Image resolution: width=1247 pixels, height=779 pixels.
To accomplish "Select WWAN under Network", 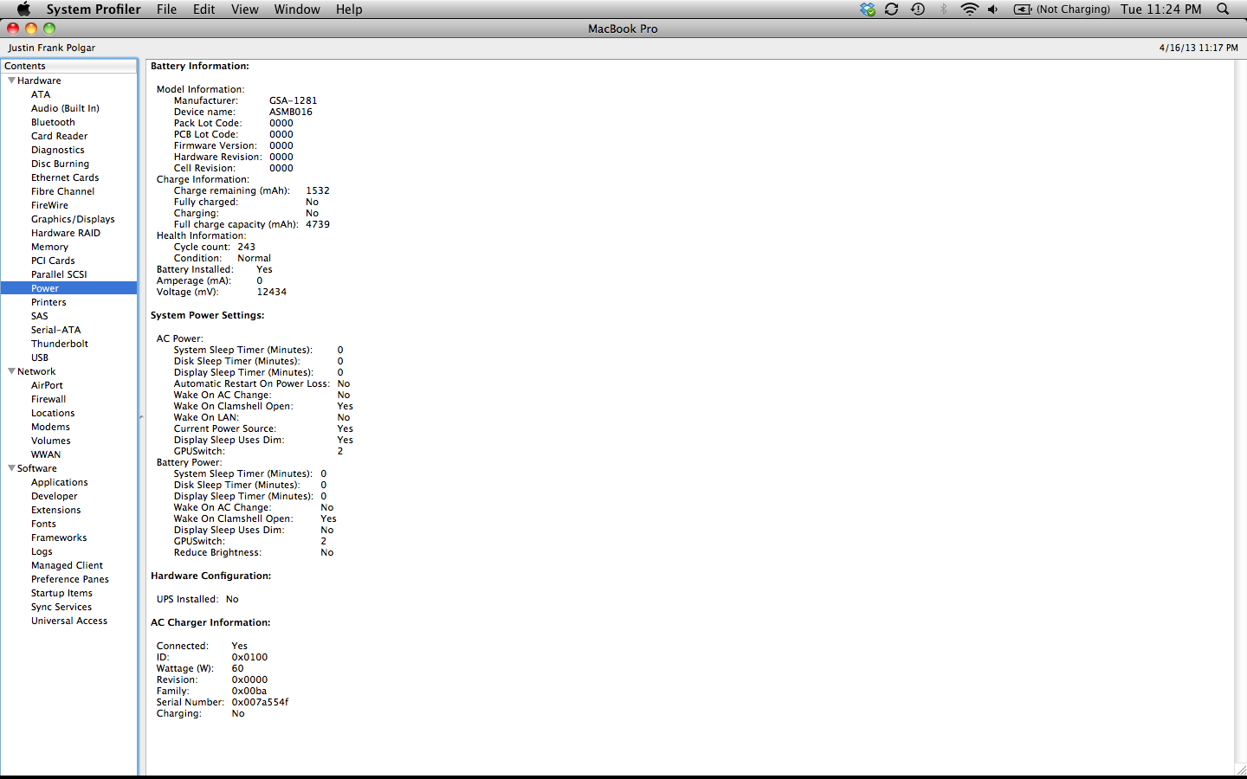I will (46, 454).
